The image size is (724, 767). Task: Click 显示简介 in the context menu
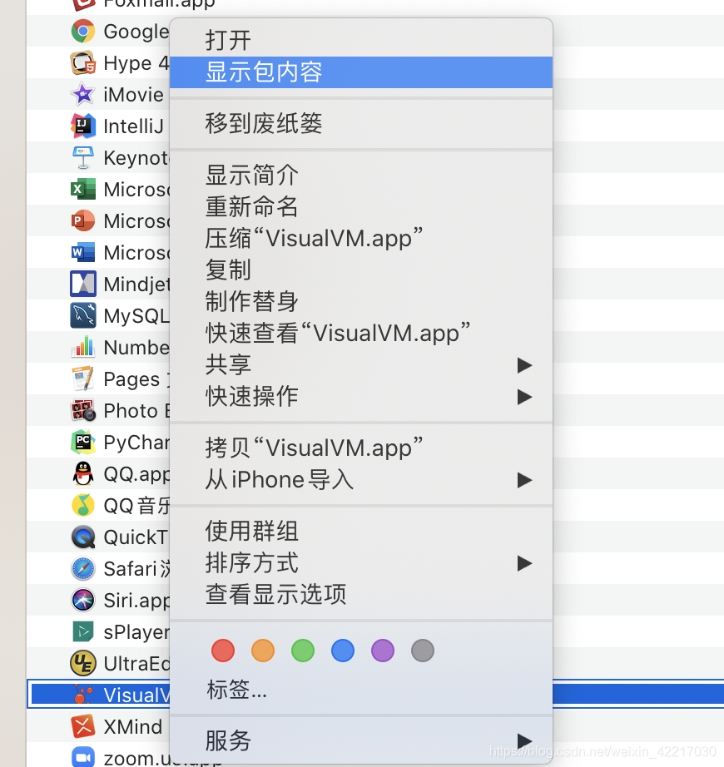tap(361, 176)
